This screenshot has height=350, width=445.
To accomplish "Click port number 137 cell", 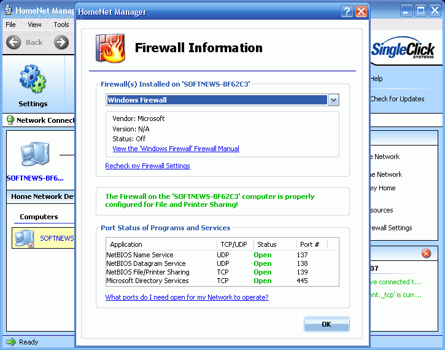I will tap(302, 255).
